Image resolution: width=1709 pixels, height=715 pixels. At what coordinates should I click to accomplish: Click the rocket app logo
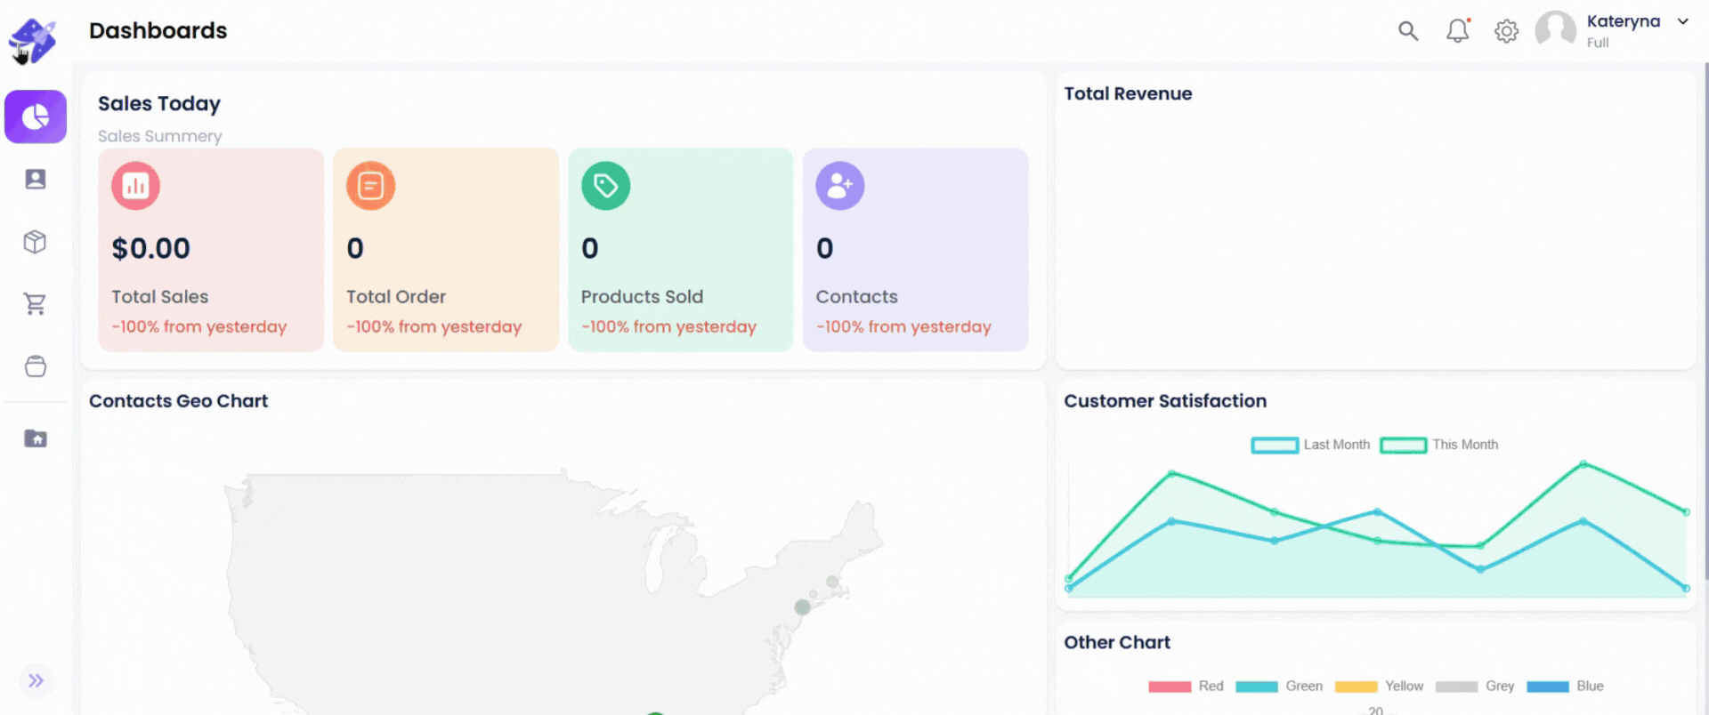[34, 40]
